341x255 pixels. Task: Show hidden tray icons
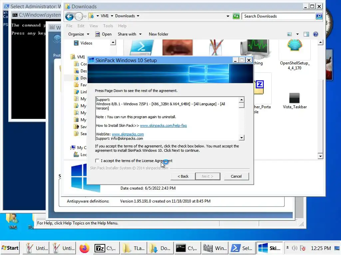(x=287, y=248)
